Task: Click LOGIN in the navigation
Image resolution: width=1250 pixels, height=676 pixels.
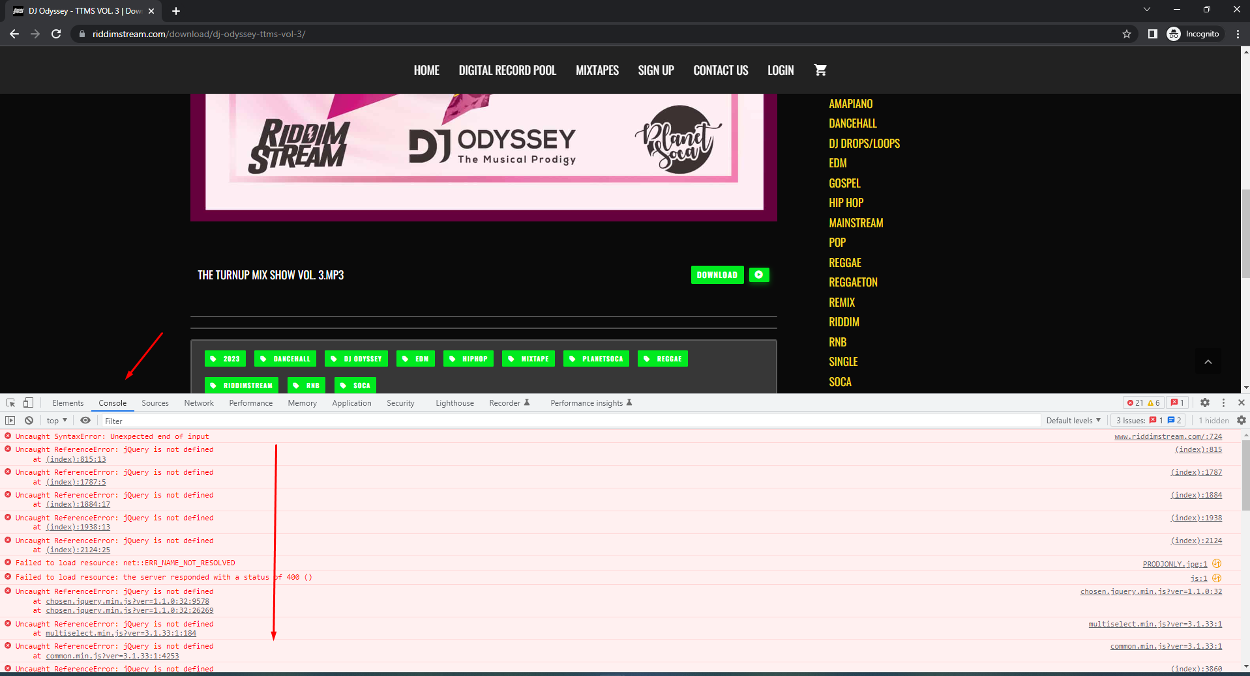Action: pyautogui.click(x=781, y=70)
